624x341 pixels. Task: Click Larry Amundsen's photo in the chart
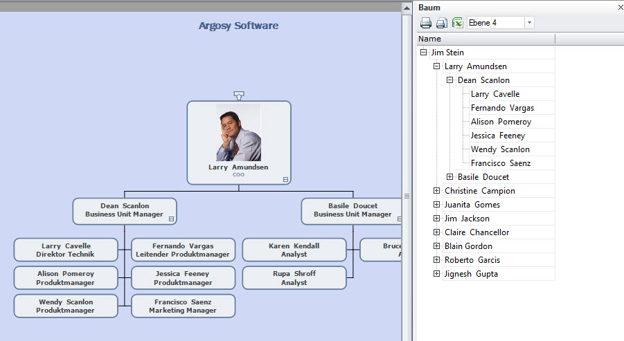click(239, 133)
